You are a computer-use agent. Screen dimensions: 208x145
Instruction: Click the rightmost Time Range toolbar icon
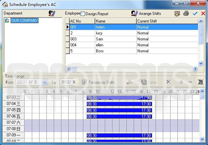(x=200, y=82)
